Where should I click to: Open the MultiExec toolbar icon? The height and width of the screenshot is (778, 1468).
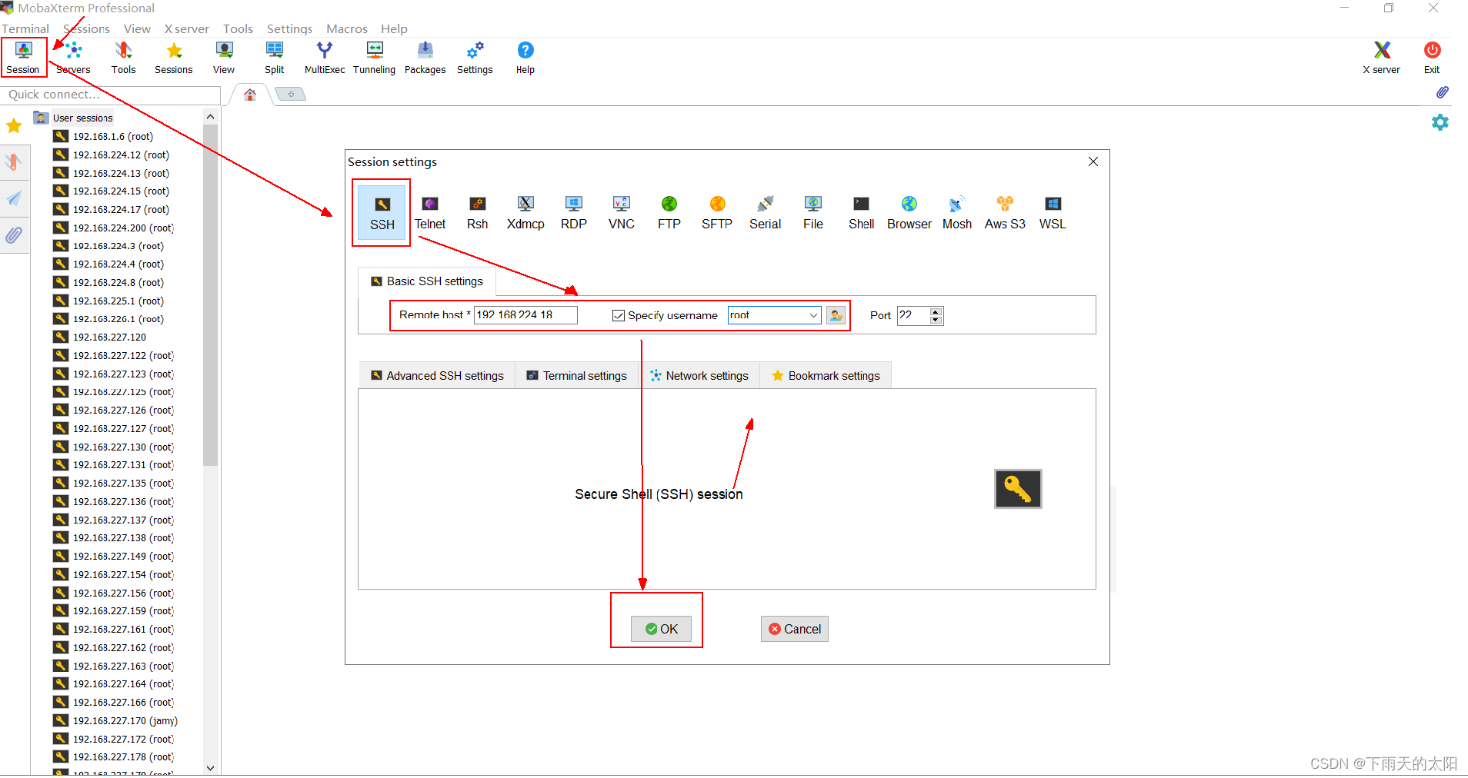[325, 58]
